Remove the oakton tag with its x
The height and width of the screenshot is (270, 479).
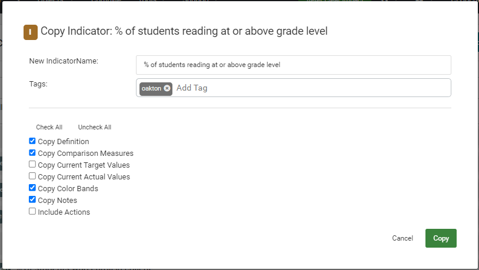pyautogui.click(x=167, y=88)
